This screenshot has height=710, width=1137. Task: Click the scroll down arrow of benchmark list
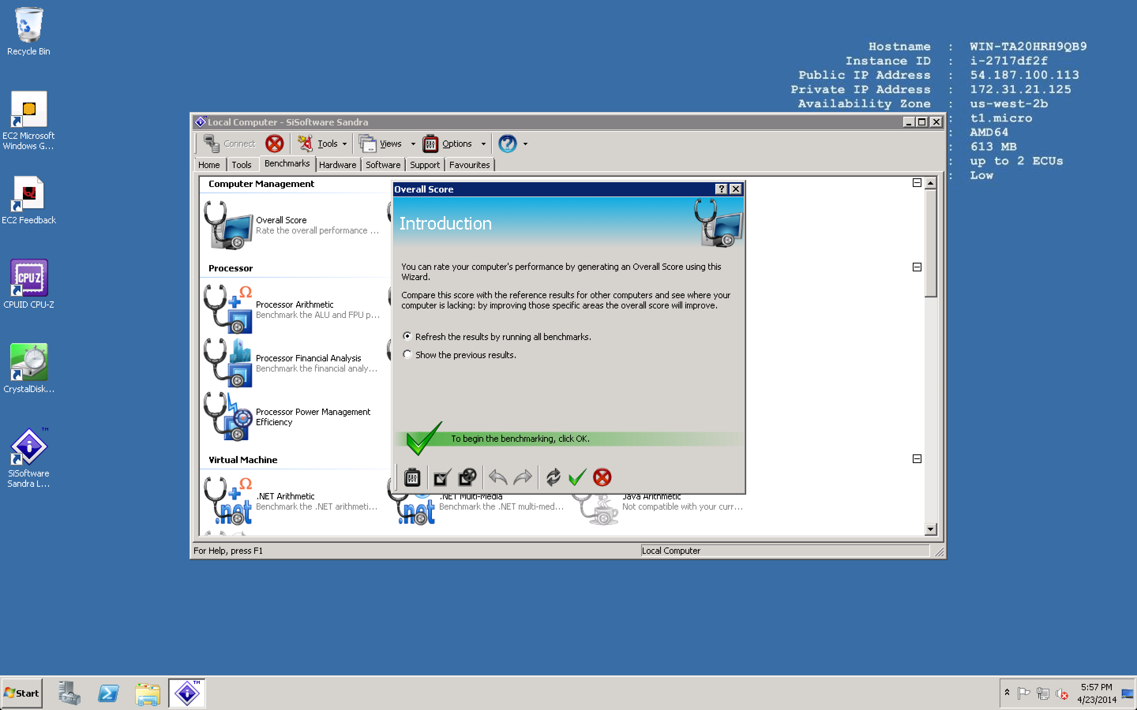(x=930, y=529)
